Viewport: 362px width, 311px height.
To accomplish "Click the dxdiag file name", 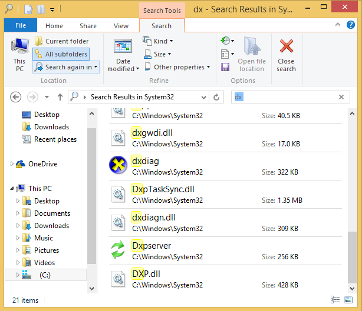I will (146, 161).
